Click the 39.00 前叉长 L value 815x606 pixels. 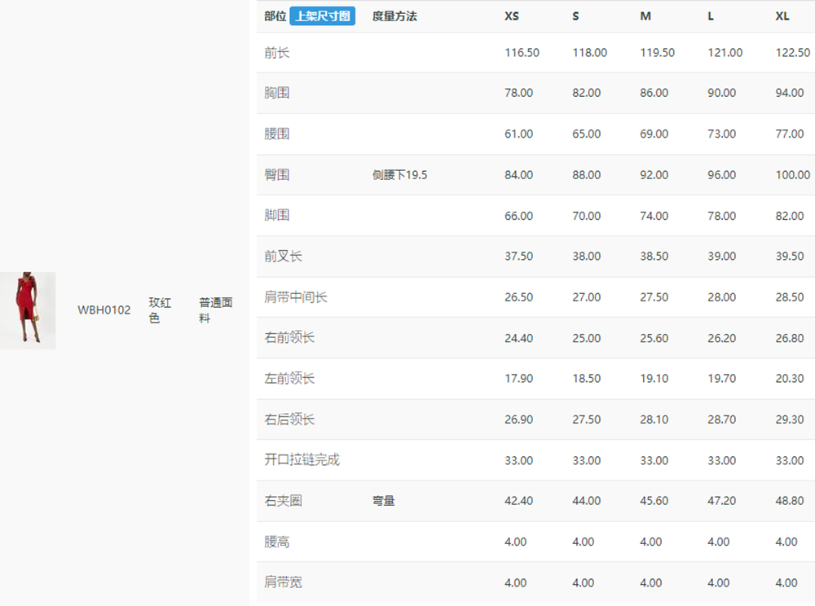[721, 256]
